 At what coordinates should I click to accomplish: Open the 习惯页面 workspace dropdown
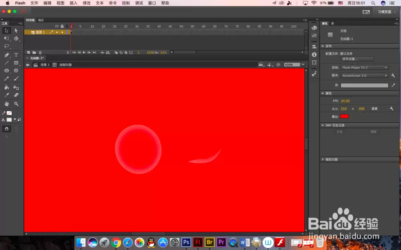click(x=386, y=12)
